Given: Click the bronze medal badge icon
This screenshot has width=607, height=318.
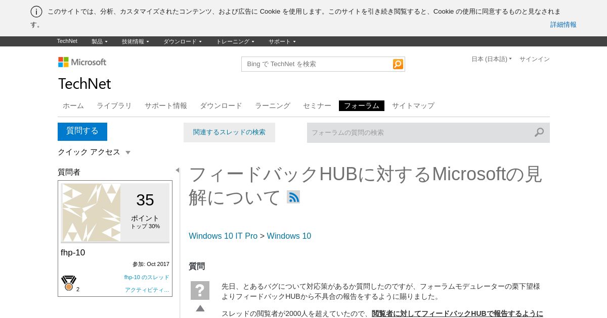Looking at the screenshot, I should click(69, 283).
